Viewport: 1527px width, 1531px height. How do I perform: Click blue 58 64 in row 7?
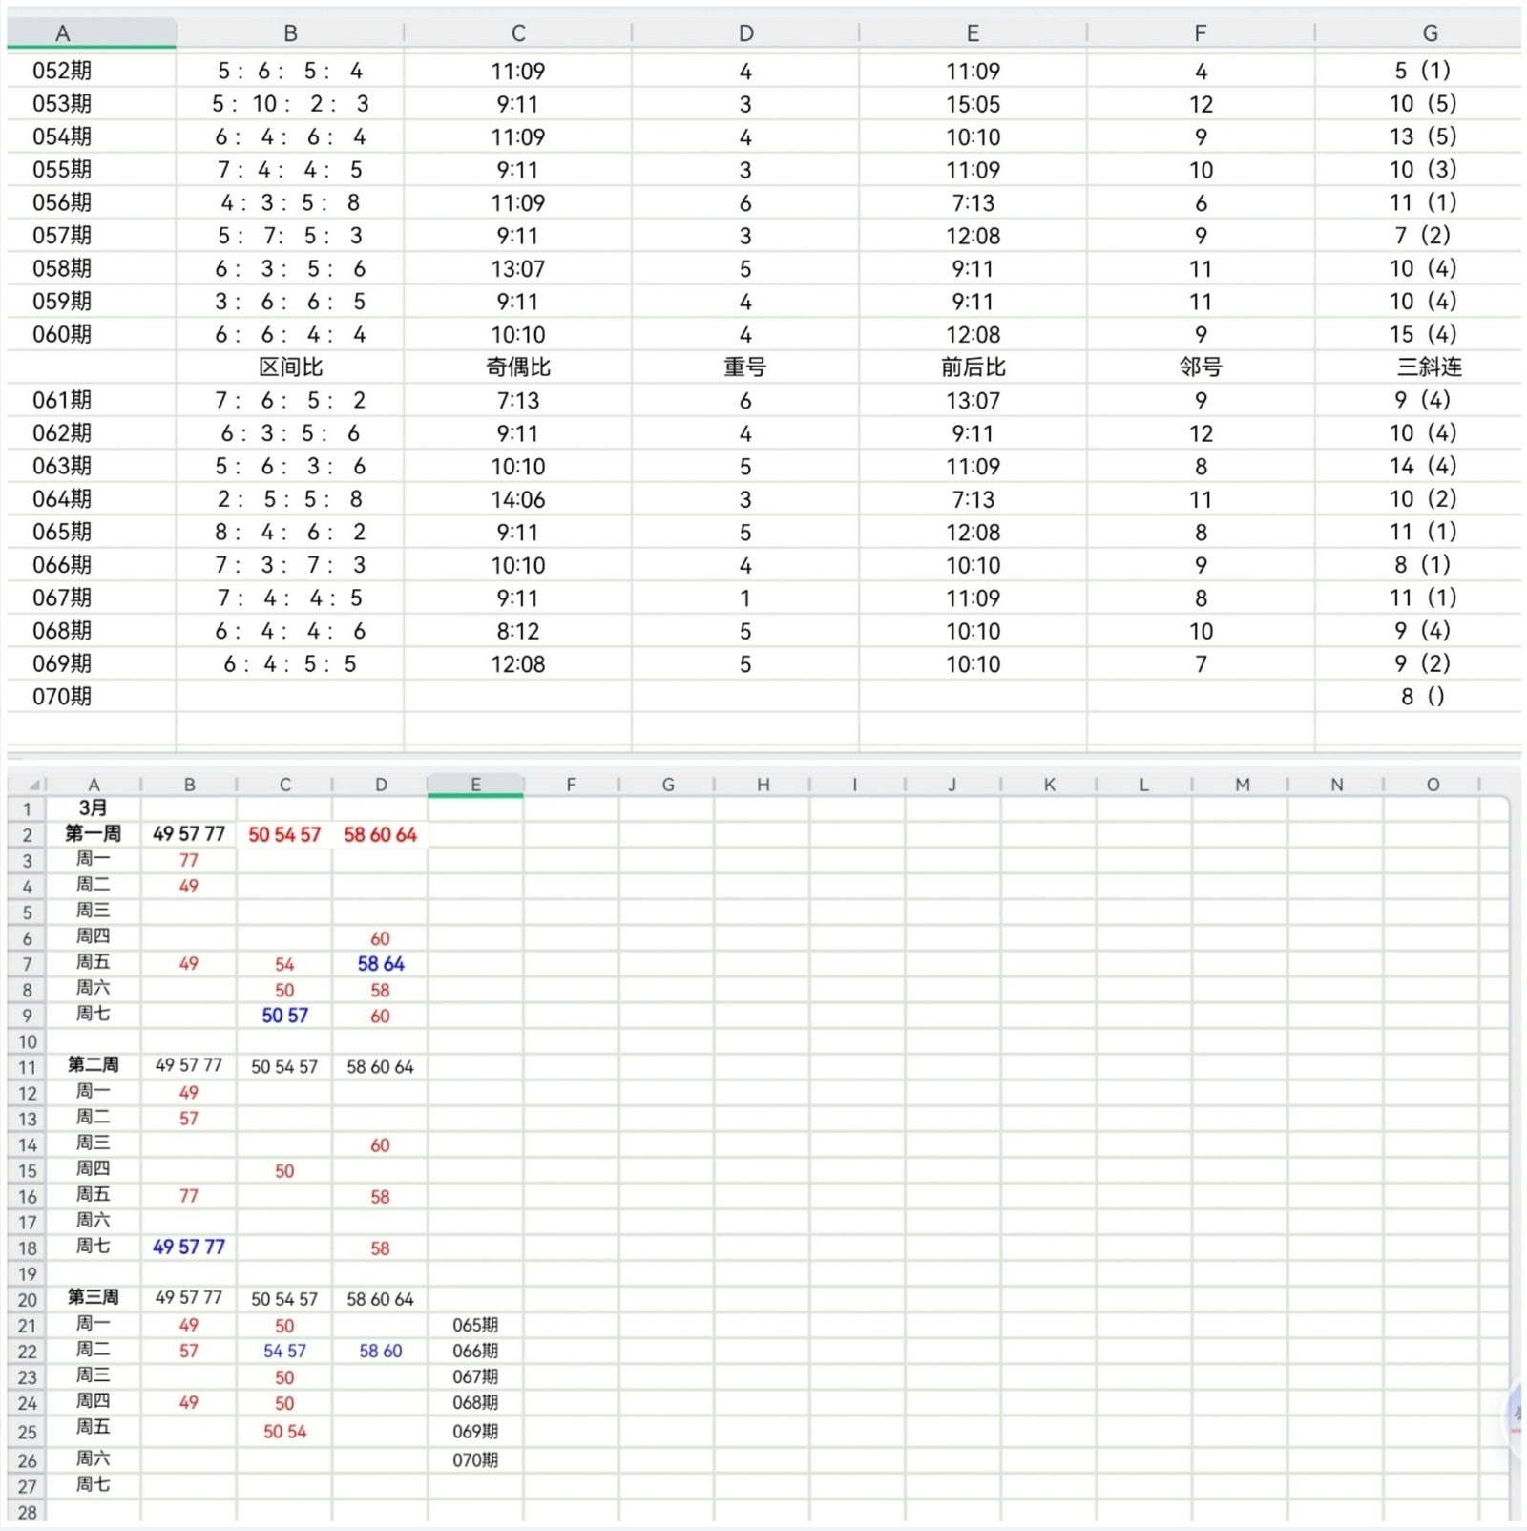(x=380, y=964)
